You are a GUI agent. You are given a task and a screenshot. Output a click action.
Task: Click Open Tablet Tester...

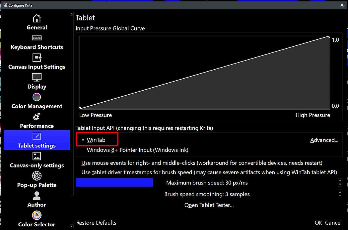(209, 205)
